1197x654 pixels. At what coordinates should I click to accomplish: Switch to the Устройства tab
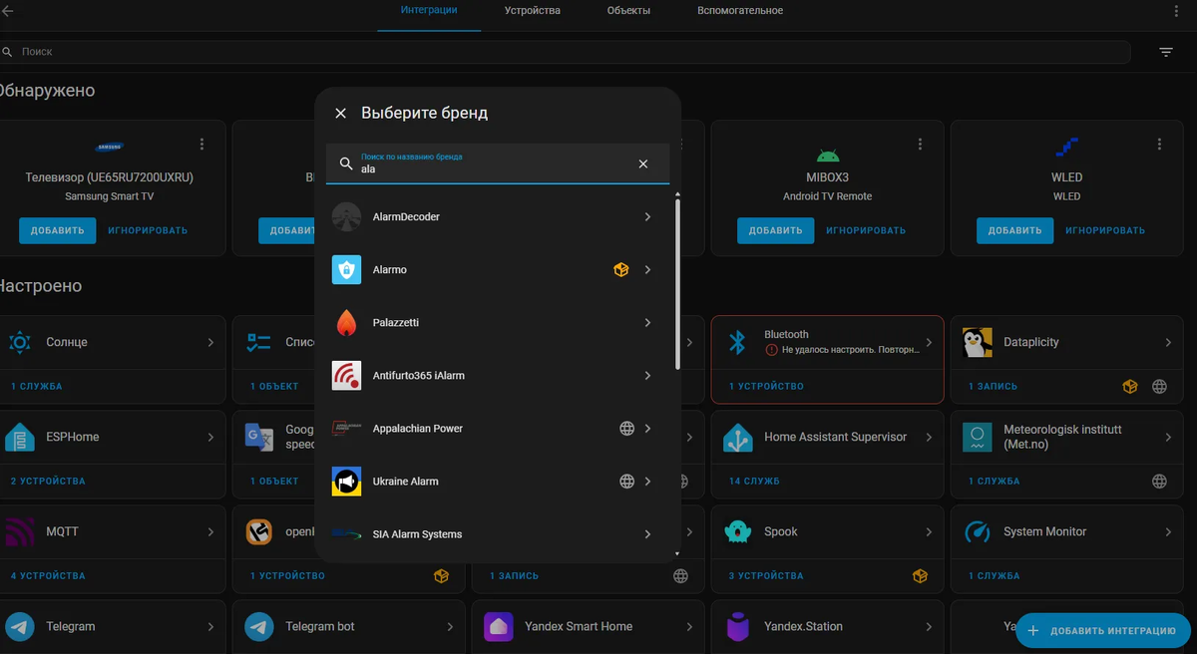pos(533,11)
